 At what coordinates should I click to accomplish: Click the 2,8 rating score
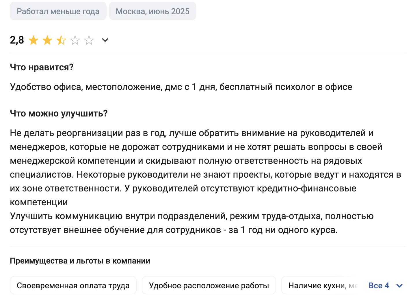[x=17, y=40]
